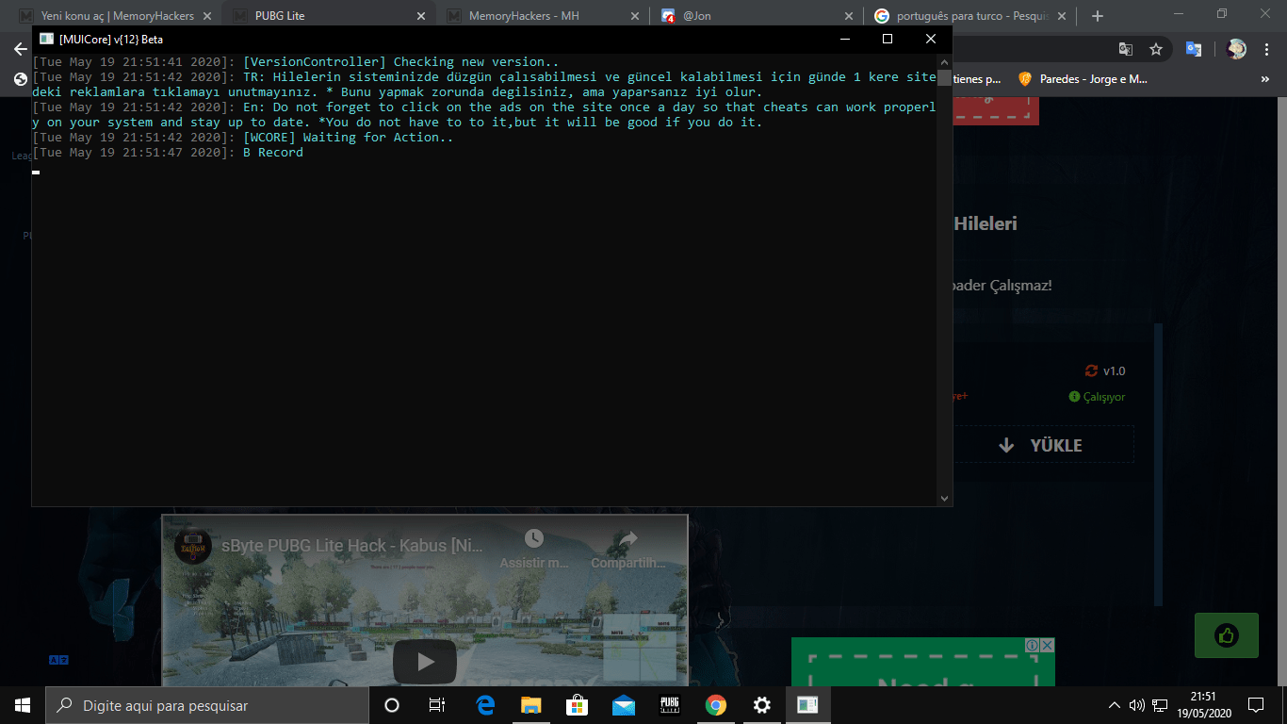The width and height of the screenshot is (1287, 724).
Task: Click the console scrollbar down arrow
Action: tap(944, 499)
